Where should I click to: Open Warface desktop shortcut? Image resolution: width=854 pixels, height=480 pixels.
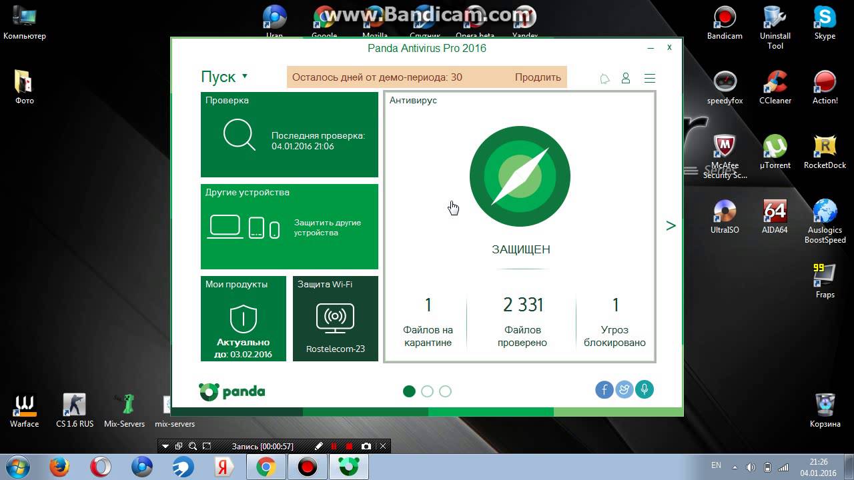25,411
